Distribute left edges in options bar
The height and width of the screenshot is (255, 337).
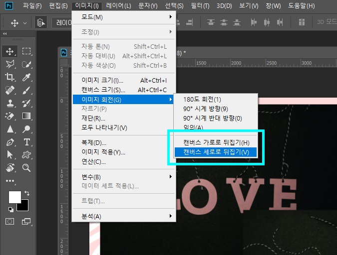[x=254, y=22]
